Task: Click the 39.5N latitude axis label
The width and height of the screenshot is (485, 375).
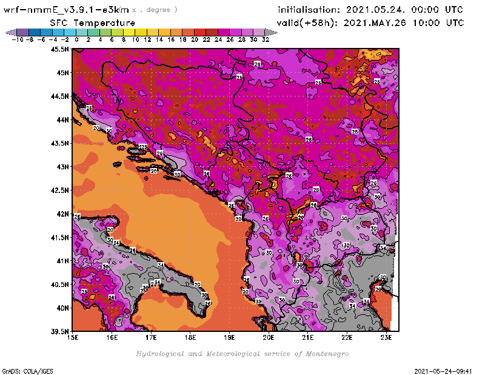Action: [59, 331]
